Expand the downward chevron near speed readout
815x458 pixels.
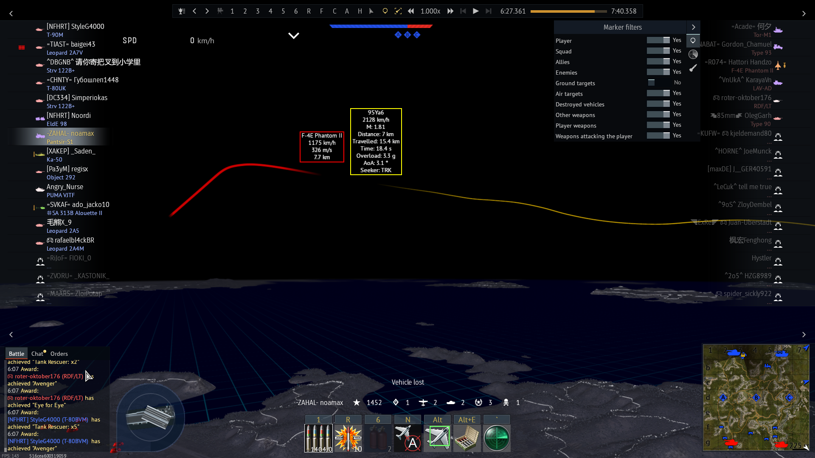tap(294, 36)
